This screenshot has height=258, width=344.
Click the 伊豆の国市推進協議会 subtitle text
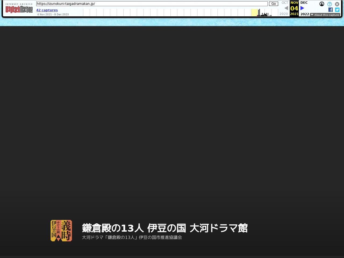click(x=132, y=238)
